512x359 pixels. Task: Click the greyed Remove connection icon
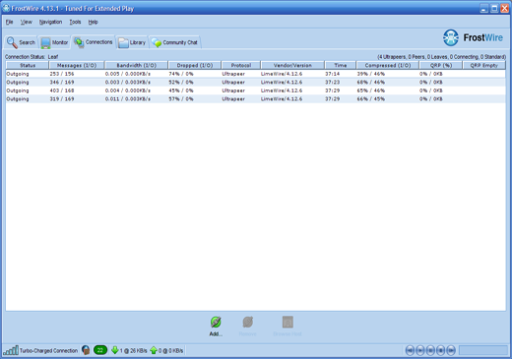(x=248, y=323)
